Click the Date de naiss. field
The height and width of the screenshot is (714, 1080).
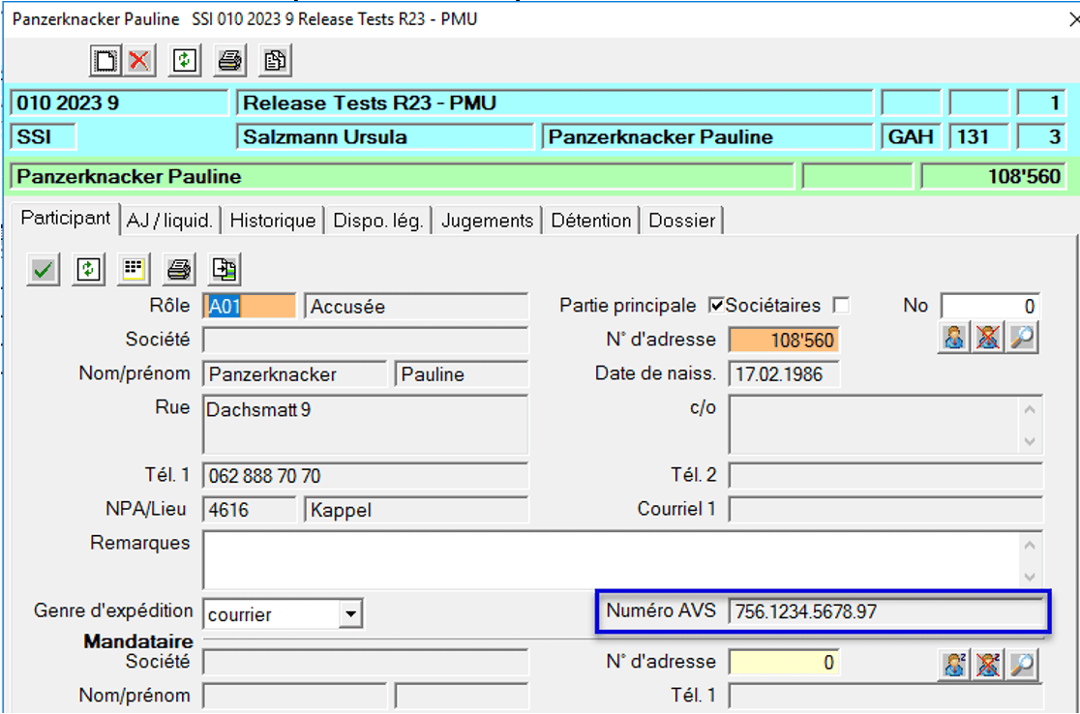point(784,373)
